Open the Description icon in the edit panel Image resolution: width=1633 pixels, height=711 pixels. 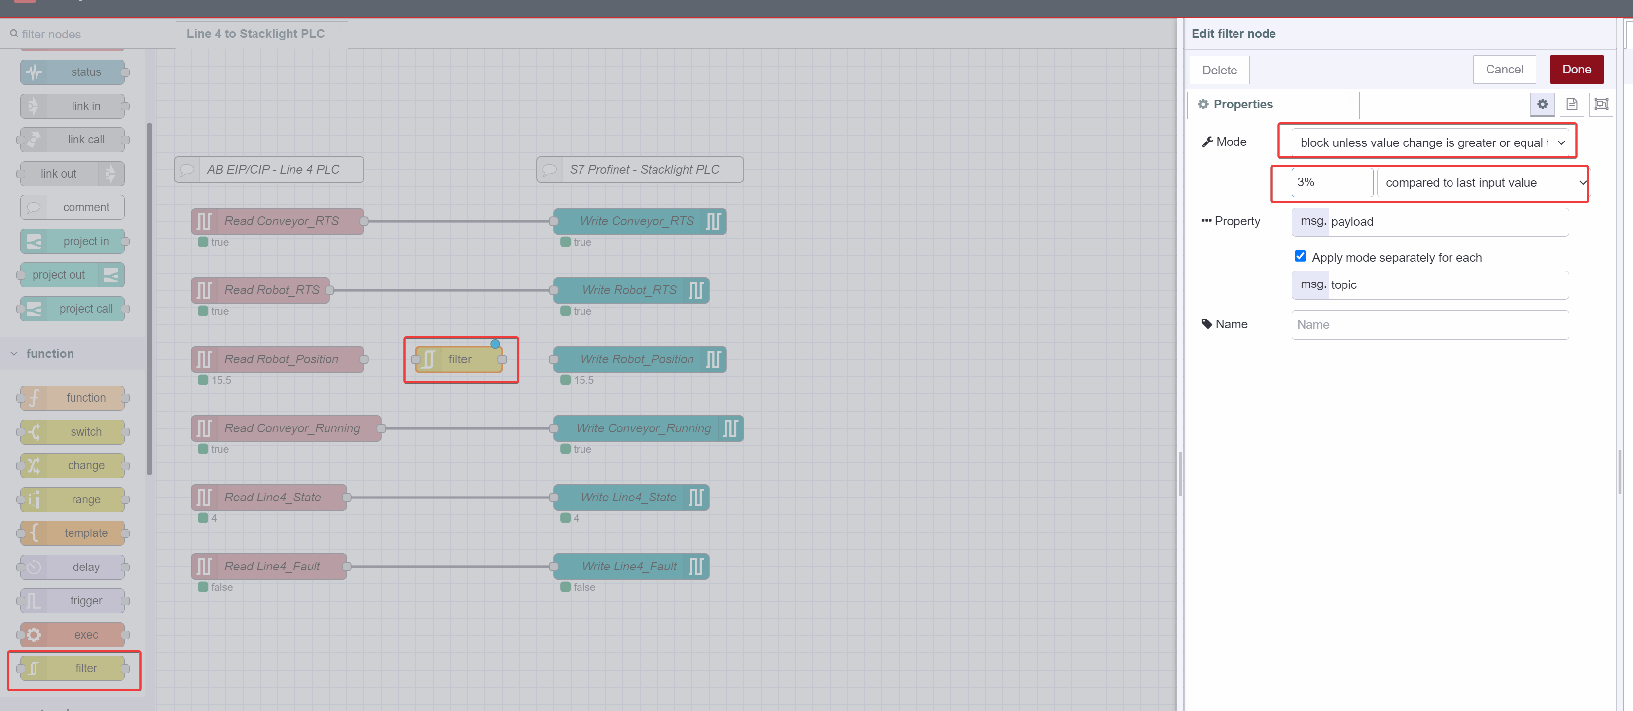1571,105
